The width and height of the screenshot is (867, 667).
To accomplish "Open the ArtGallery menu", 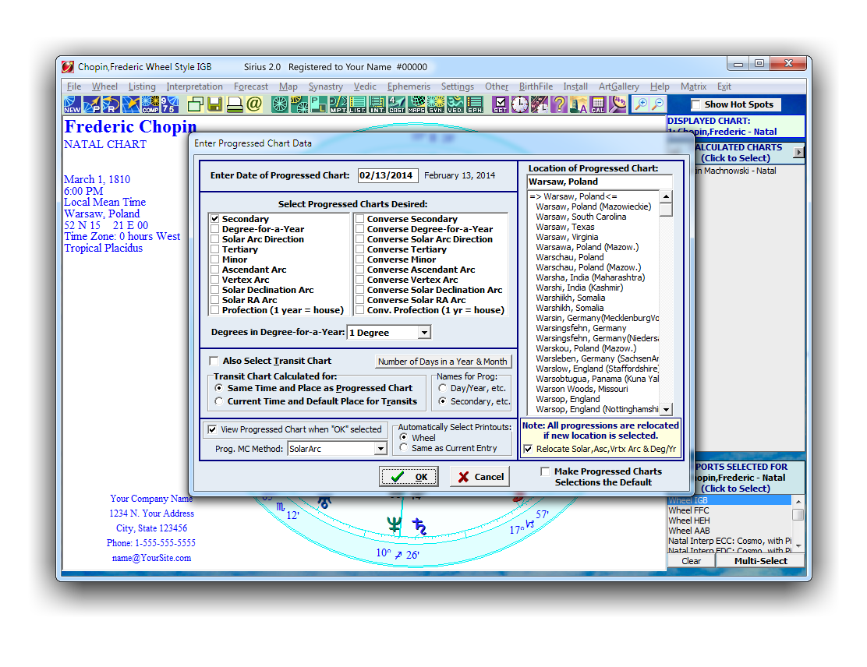I will (619, 86).
